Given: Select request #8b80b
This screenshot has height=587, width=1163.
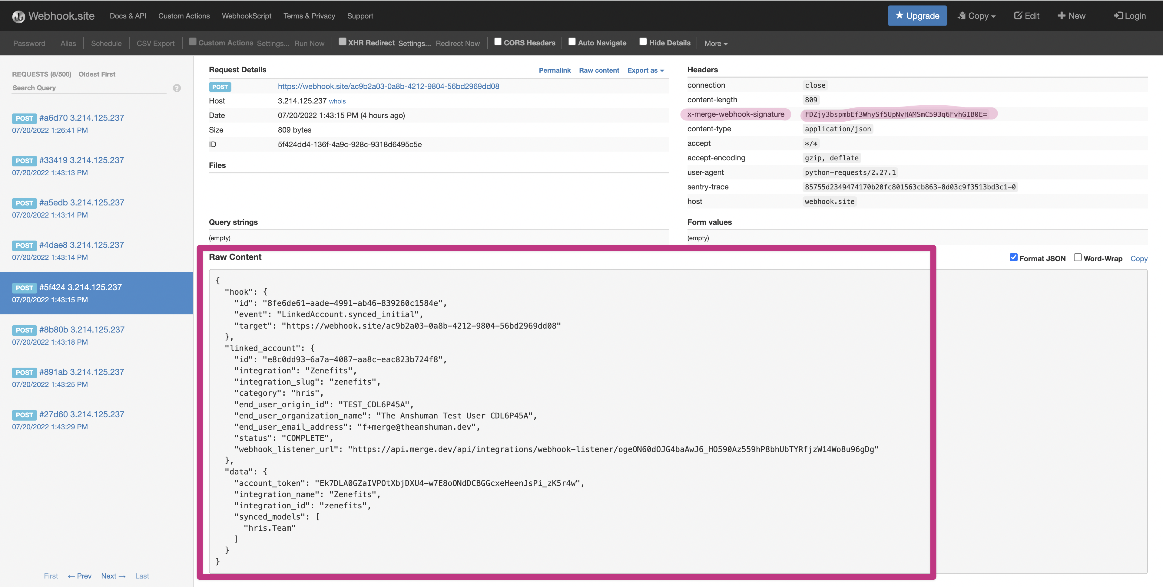Looking at the screenshot, I should (97, 336).
